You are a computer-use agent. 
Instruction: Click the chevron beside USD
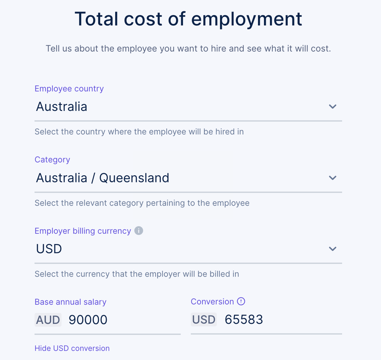(333, 249)
